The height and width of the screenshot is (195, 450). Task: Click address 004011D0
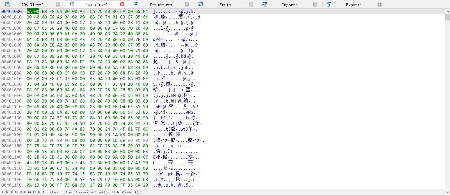click(x=12, y=174)
